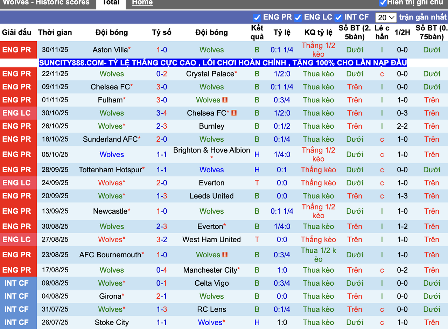The height and width of the screenshot is (329, 448).
Task: Click trận gần nhất label
Action: tap(423, 17)
